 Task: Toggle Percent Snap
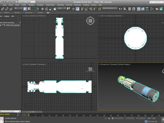click(91, 9)
